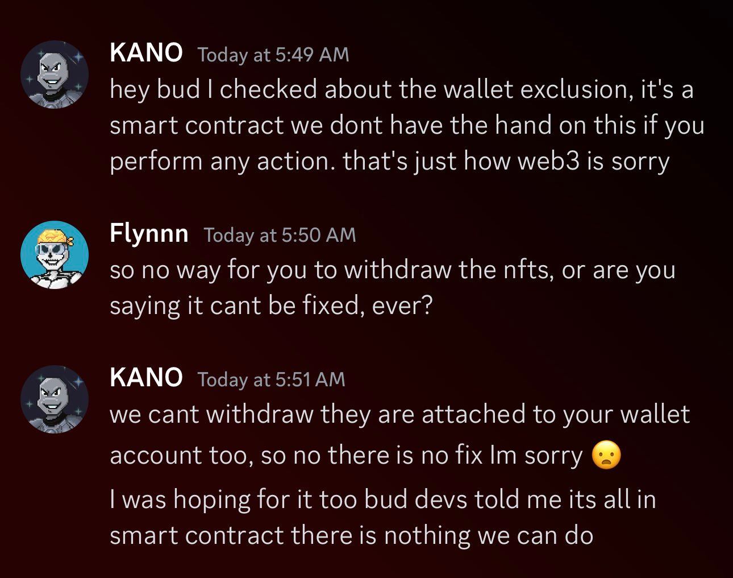Screen dimensions: 733x578
Task: Click Flynnn's skeleton avatar
Action: tap(55, 254)
